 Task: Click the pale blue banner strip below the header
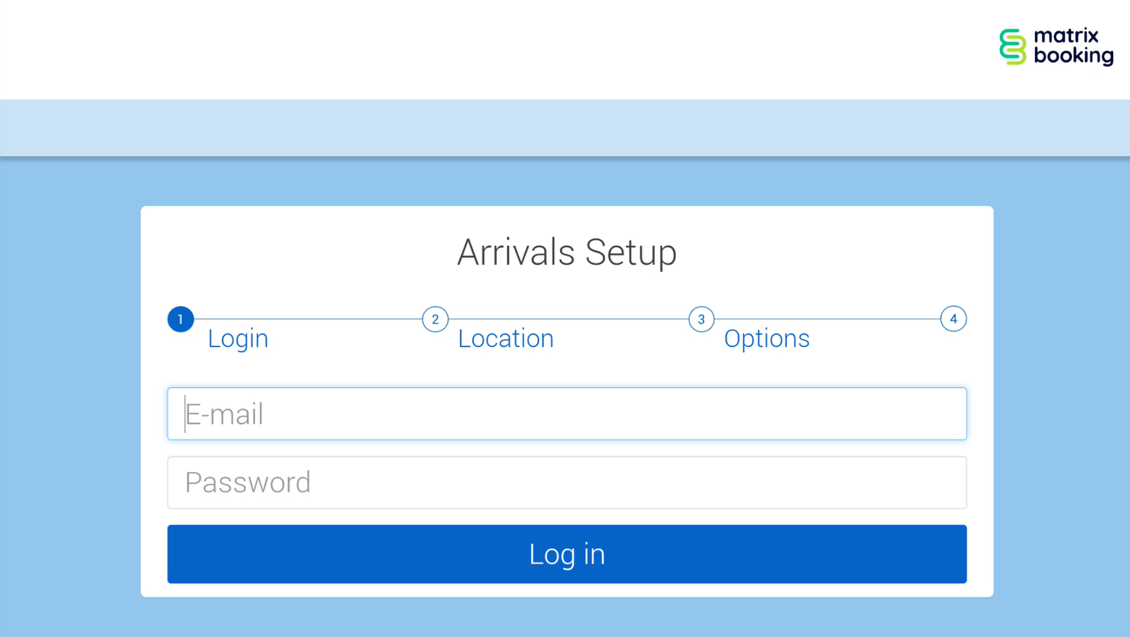click(565, 128)
